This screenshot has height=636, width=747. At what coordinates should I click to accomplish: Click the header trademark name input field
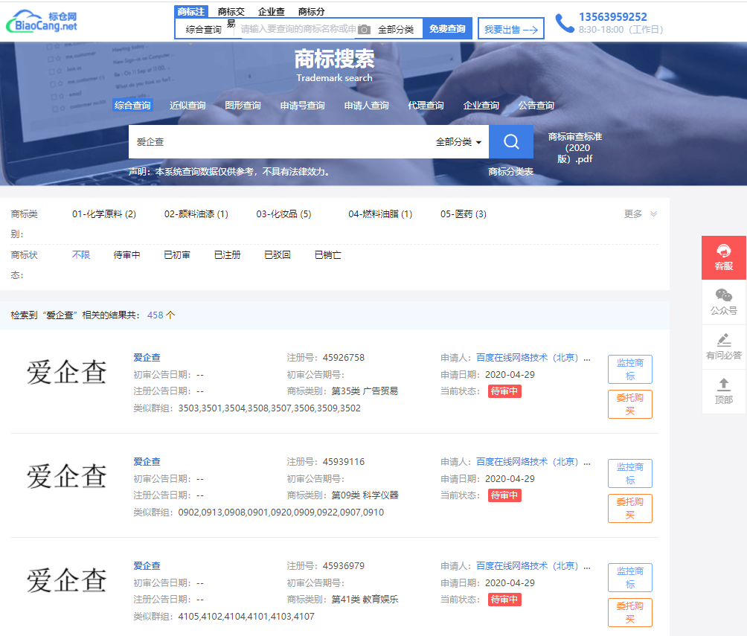(298, 29)
